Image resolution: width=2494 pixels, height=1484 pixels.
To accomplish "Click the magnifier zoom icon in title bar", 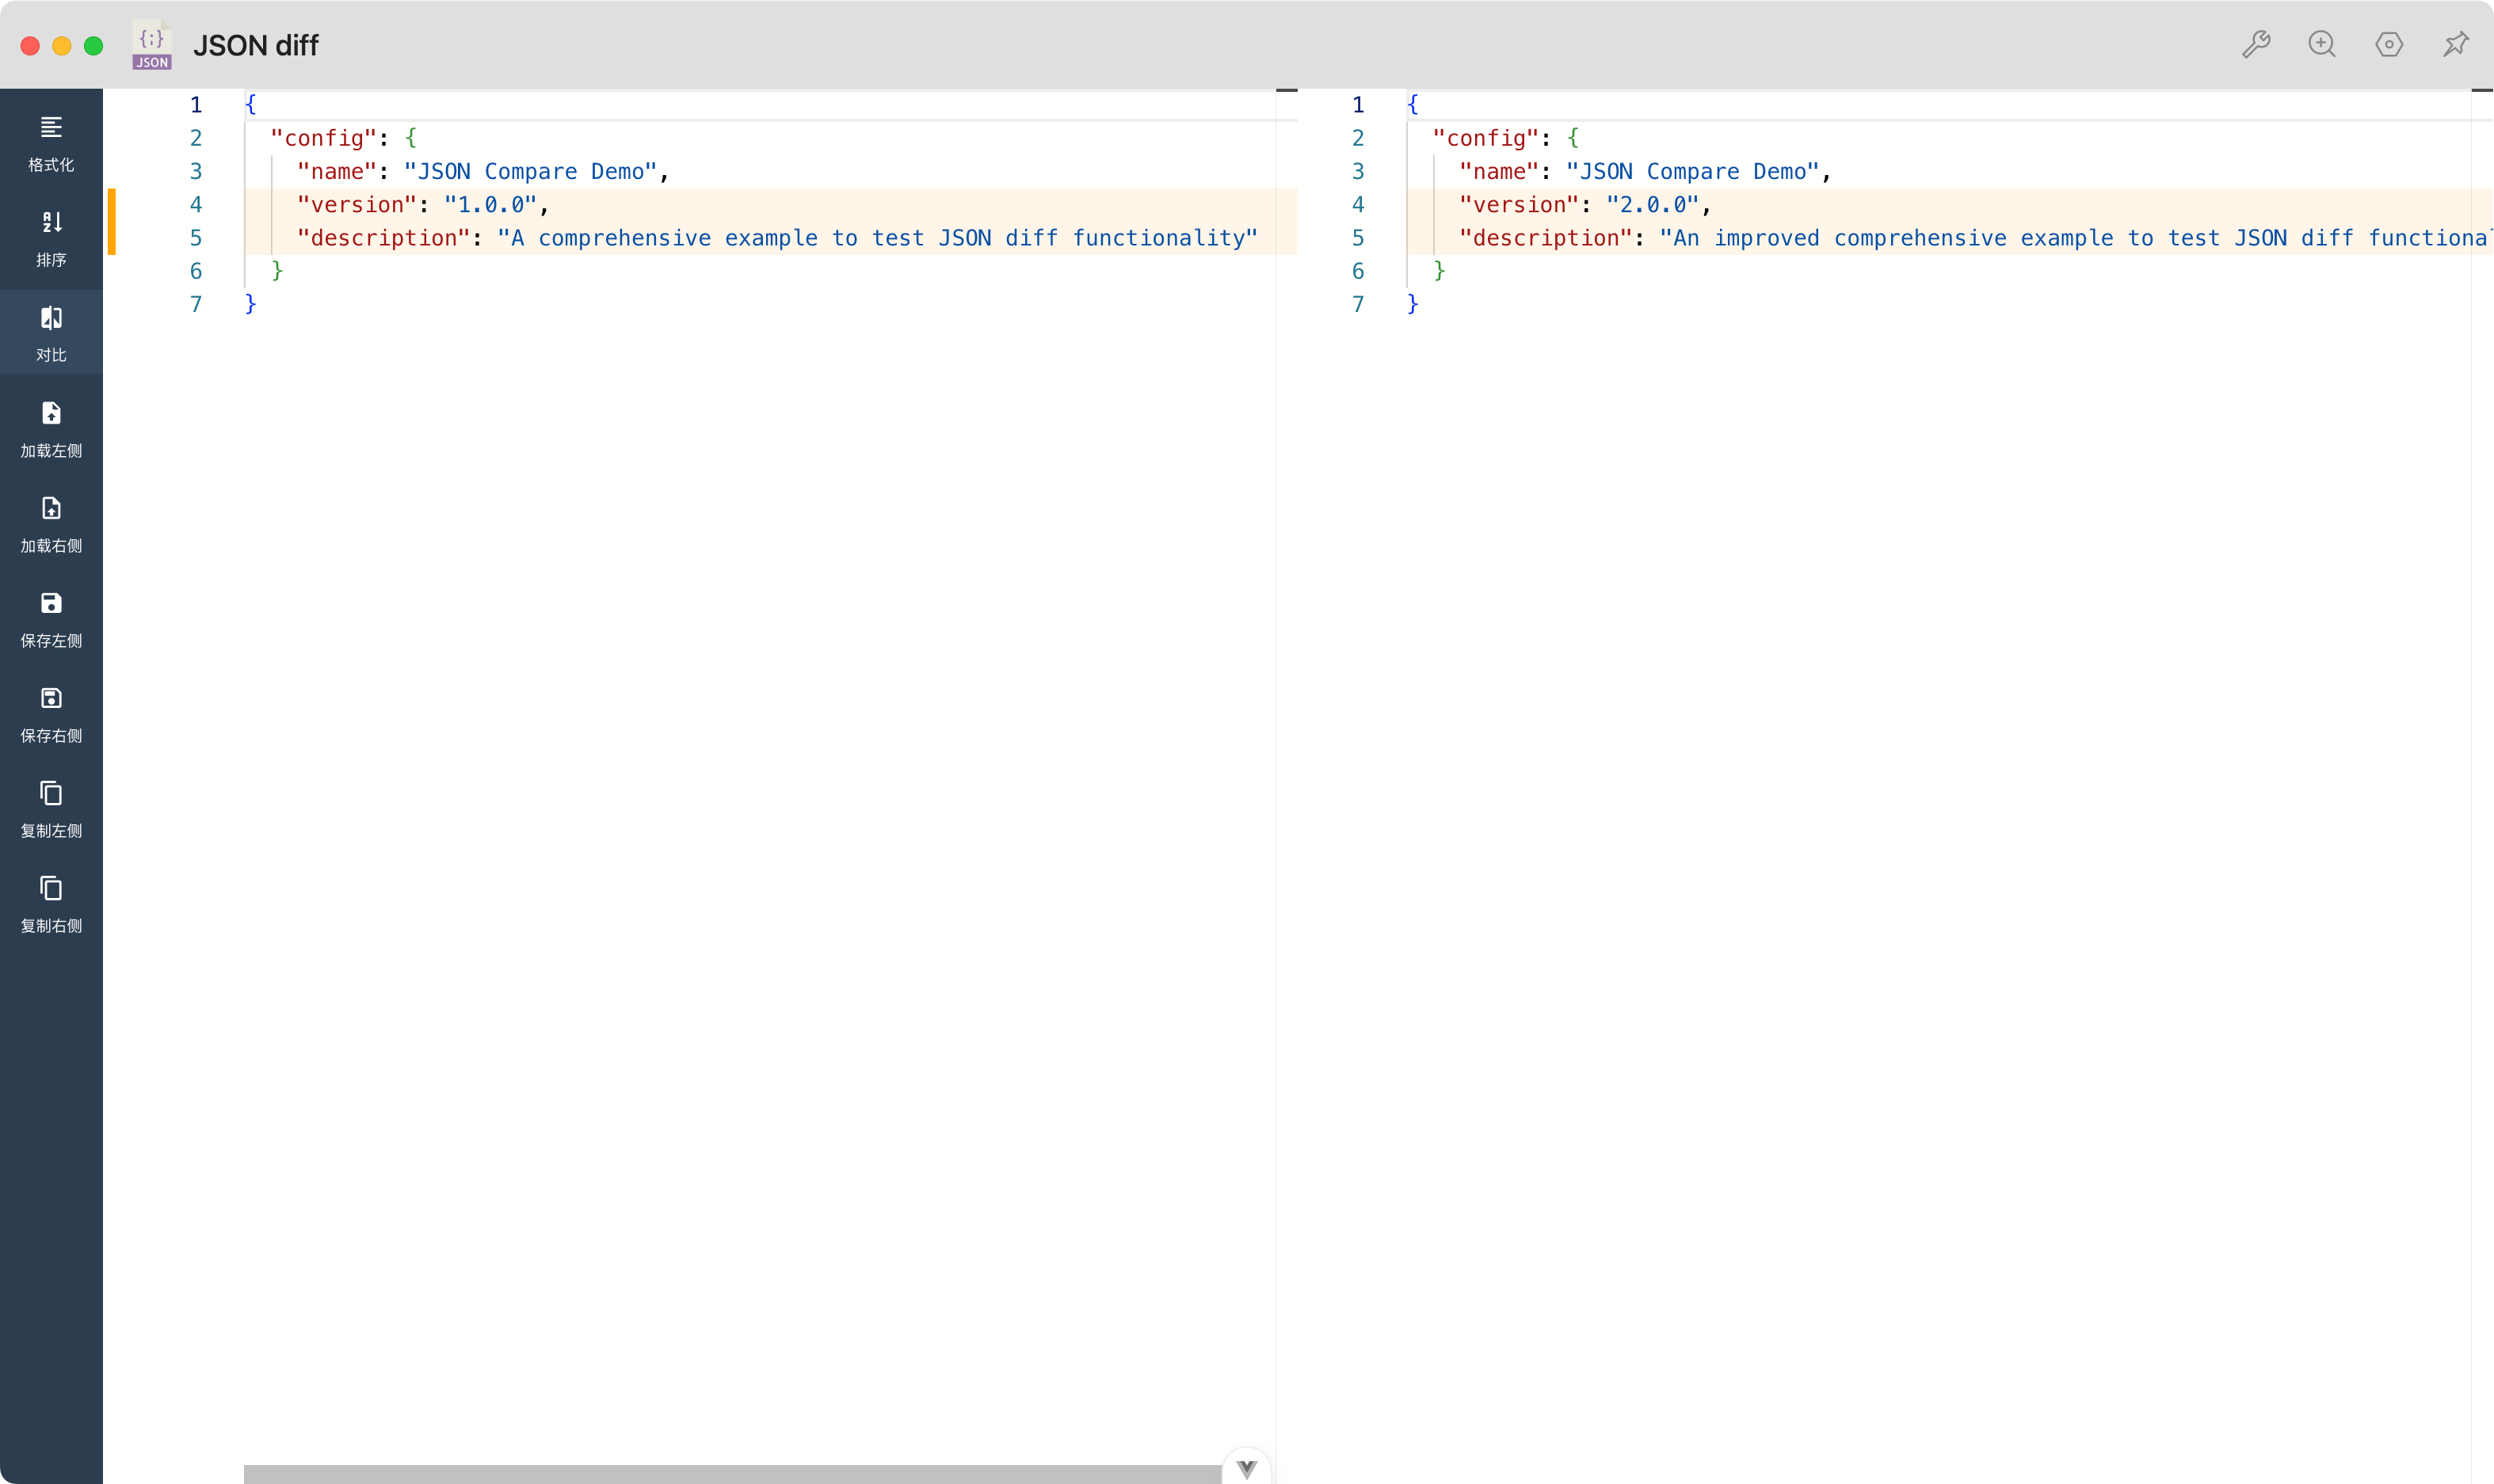I will (x=2322, y=44).
